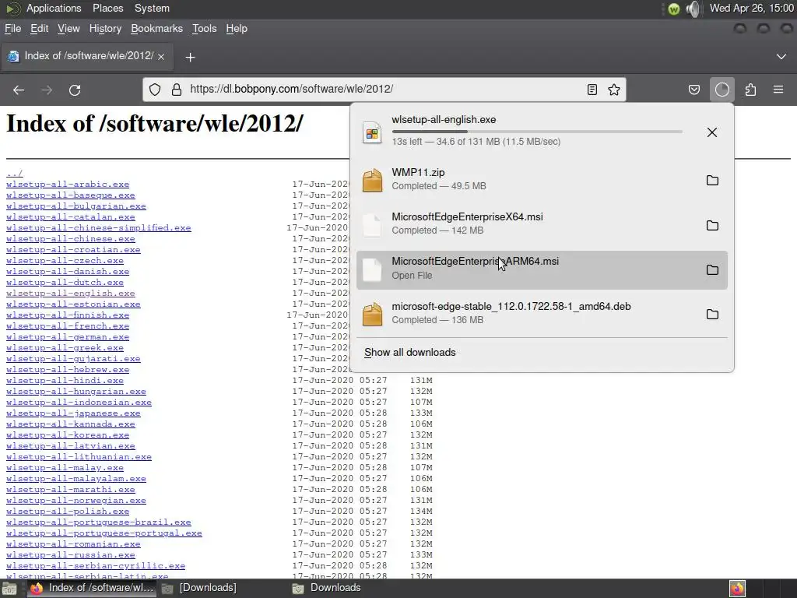797x598 pixels.
Task: Open the History menu
Action: coord(105,29)
